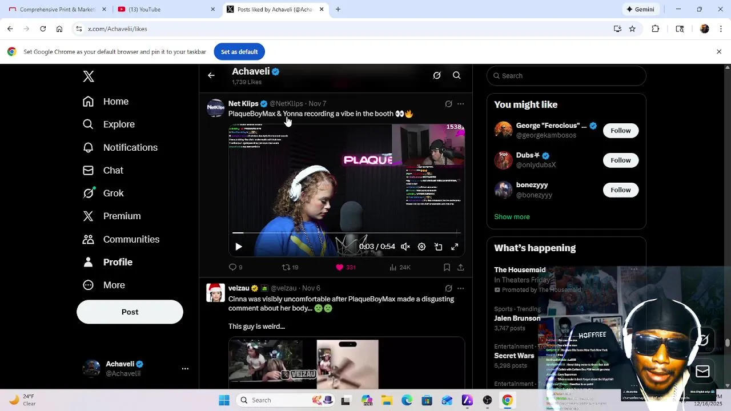Open Microsoft Edge from taskbar
This screenshot has width=731, height=411.
(407, 400)
